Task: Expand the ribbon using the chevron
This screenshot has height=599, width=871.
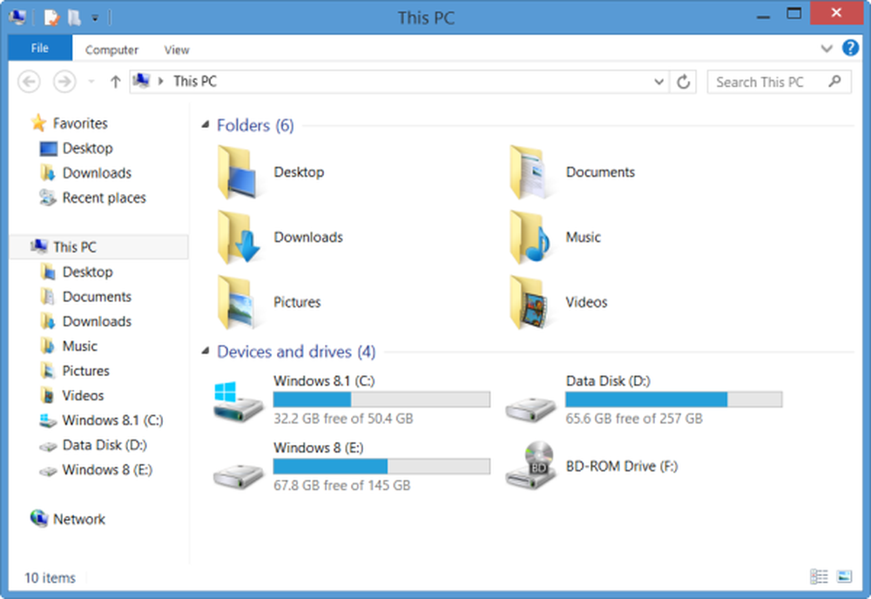Action: [x=827, y=49]
